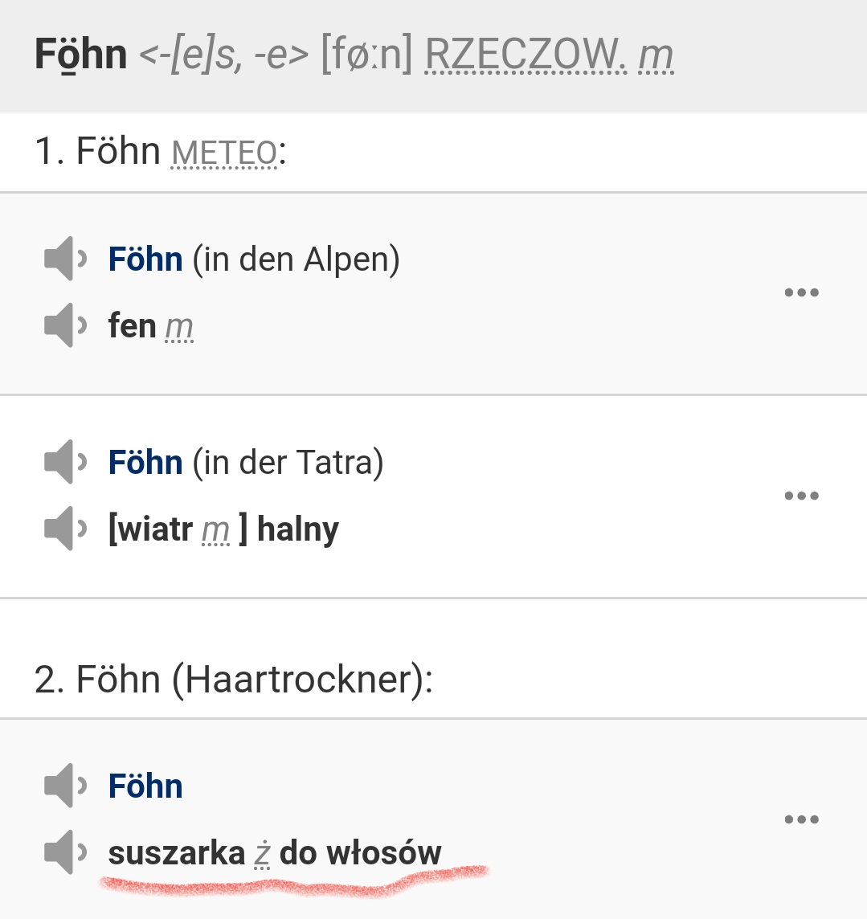Screen dimensions: 867x919
Task: Click the RZECZOW. abbreviation in header
Action: click(x=526, y=55)
